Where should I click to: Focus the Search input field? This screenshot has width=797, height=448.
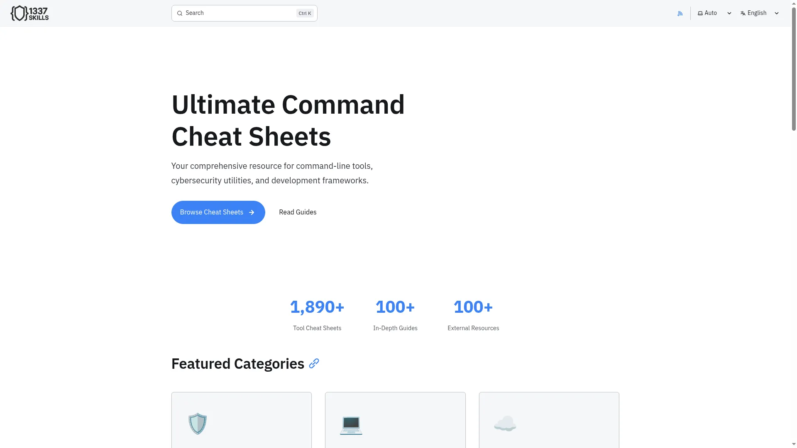click(244, 13)
